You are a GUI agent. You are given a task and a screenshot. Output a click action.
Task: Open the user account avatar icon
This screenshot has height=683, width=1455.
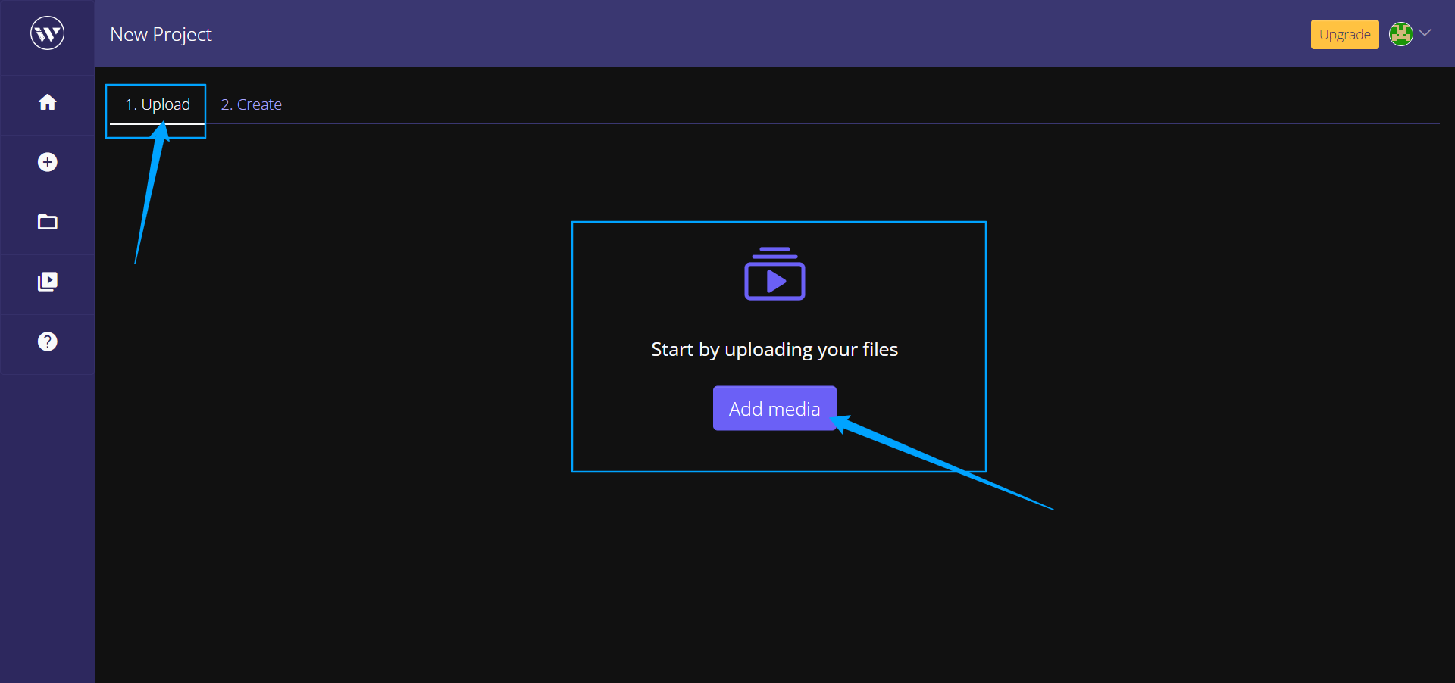point(1402,33)
